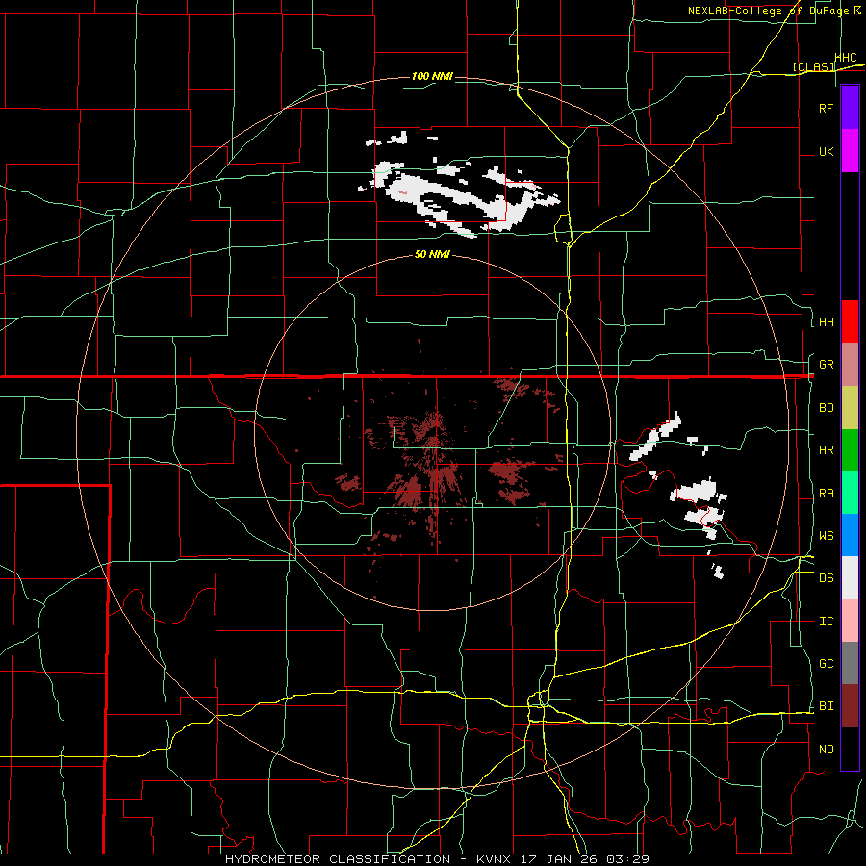Click the DS white legend swatch
866x866 pixels.
(850, 577)
